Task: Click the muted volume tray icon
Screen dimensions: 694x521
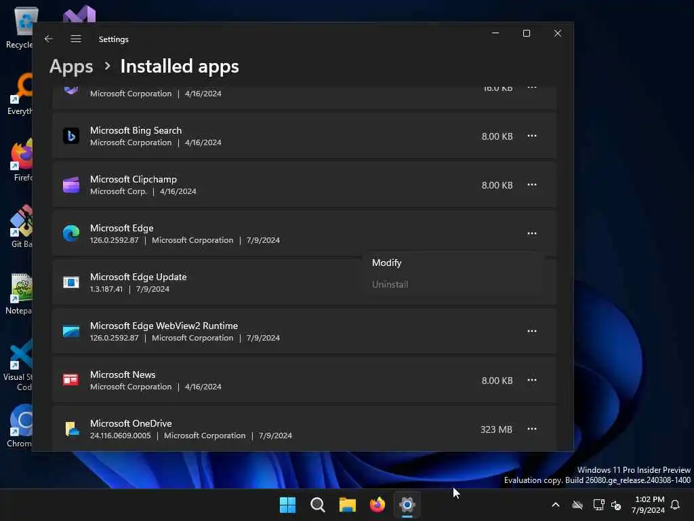Action: pos(616,505)
